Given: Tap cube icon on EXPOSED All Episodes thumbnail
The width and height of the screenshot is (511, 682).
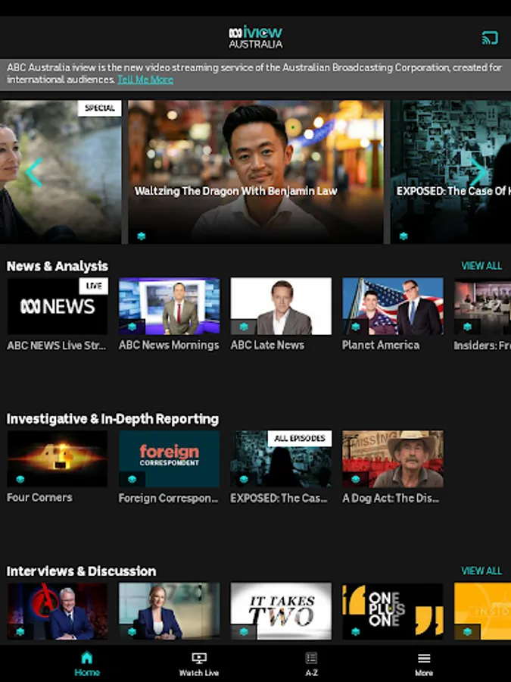Looking at the screenshot, I should coord(244,480).
